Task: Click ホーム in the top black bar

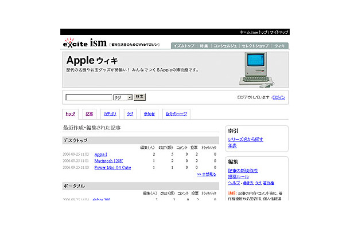Action: 245,32
